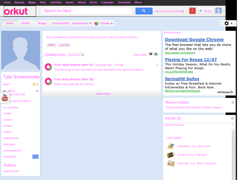Expand the settings gear dropdown arrow
240x180 pixels.
click(232, 23)
